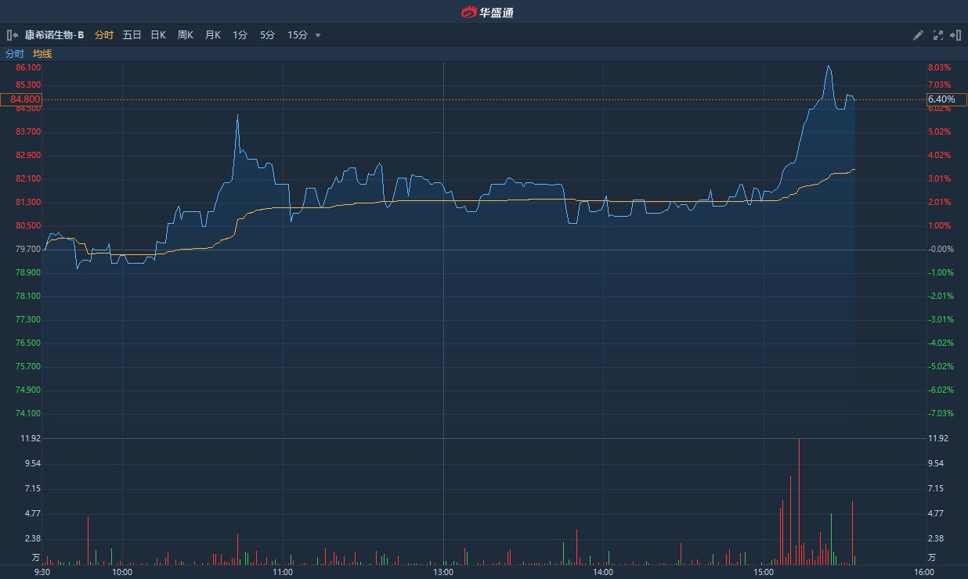Viewport: 968px width, 579px height.
Task: Switch to the 周K weekly candlestick tab
Action: (x=185, y=35)
